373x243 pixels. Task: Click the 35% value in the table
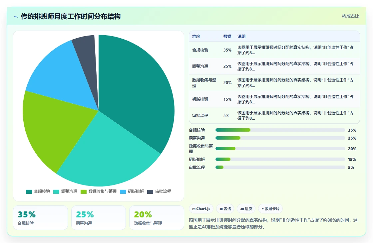tap(227, 50)
